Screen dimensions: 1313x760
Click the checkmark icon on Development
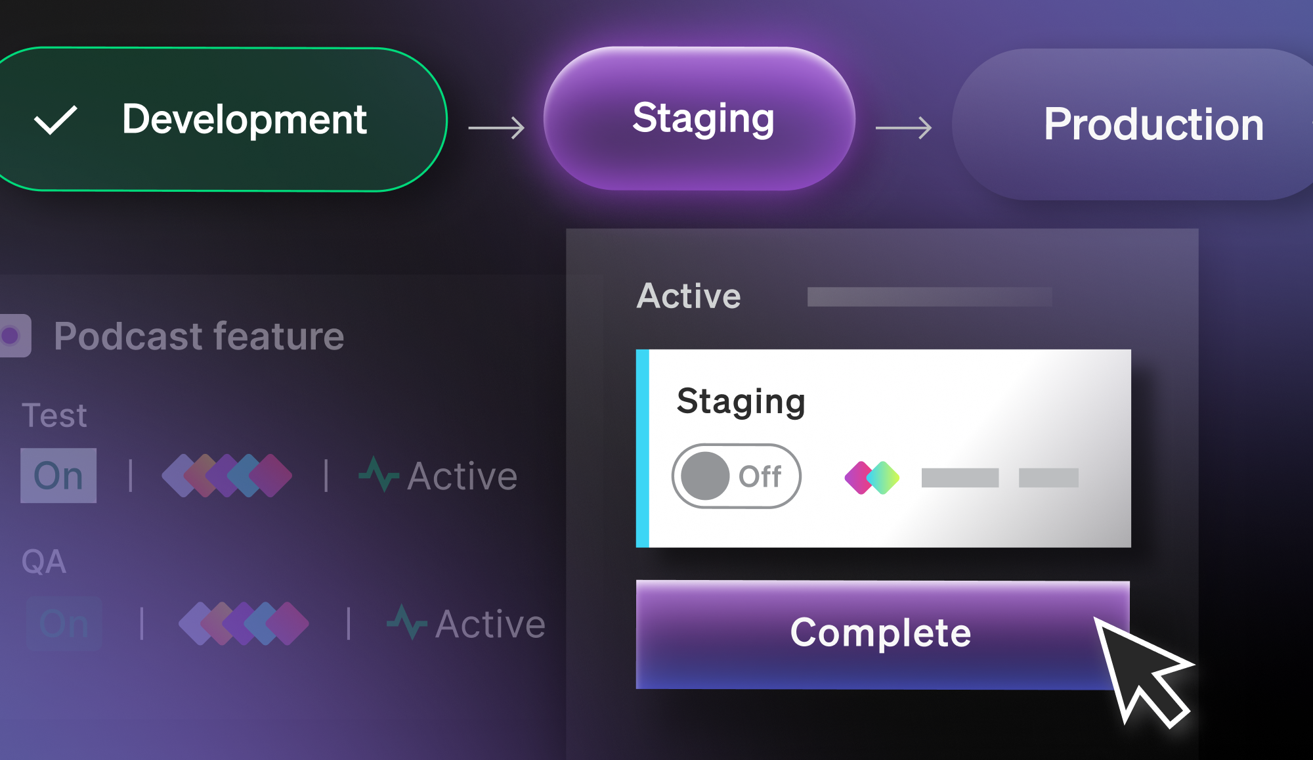click(56, 120)
